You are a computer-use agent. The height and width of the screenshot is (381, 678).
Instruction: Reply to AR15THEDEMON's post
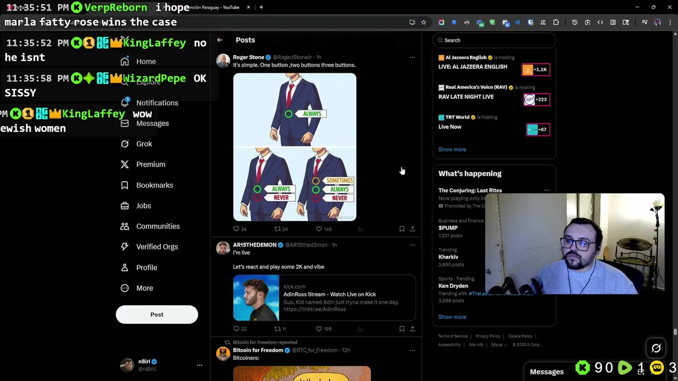point(236,329)
